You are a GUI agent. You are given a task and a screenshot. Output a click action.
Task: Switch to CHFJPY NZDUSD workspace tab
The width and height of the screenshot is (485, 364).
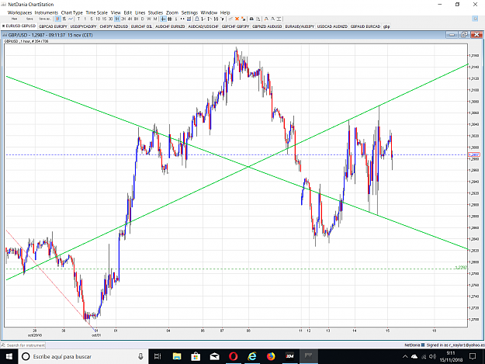pos(113,26)
